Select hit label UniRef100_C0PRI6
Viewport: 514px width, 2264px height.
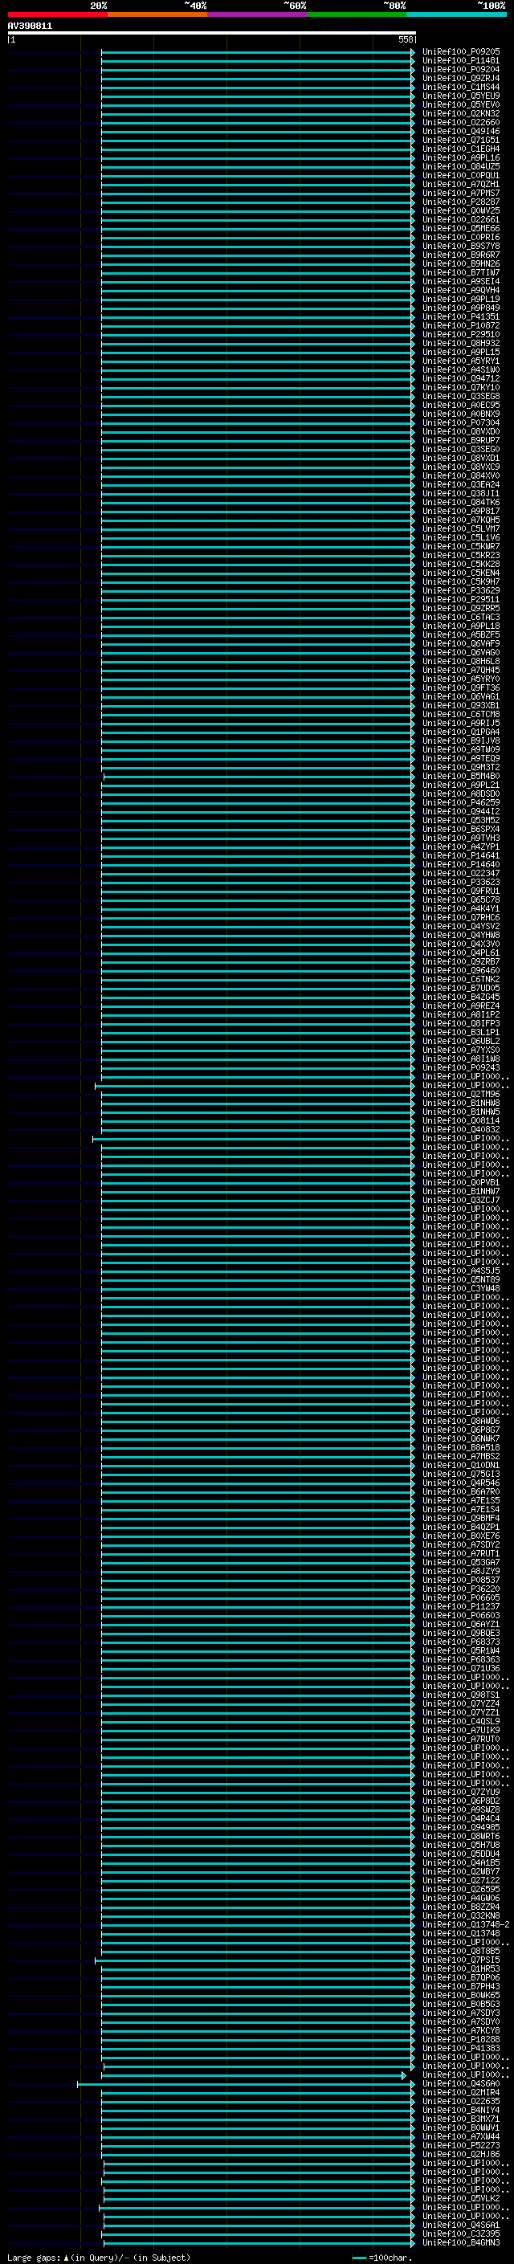click(x=460, y=237)
